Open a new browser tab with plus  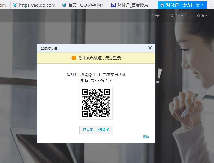coord(212,5)
